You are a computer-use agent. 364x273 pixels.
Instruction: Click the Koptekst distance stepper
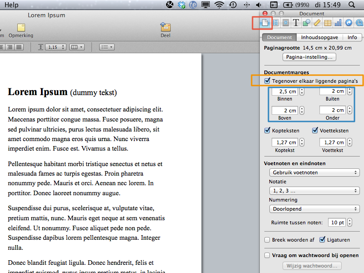302,142
